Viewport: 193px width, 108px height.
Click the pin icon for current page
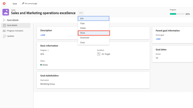pos(23,3)
